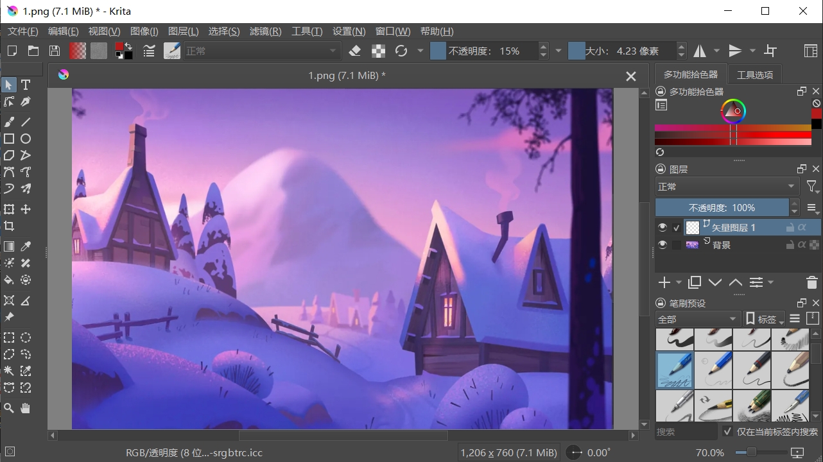Open the brush preset chooser pencil icon

(x=171, y=51)
